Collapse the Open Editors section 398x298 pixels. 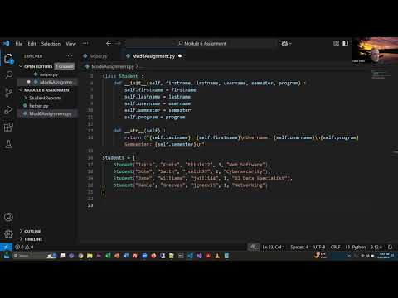[x=22, y=66]
